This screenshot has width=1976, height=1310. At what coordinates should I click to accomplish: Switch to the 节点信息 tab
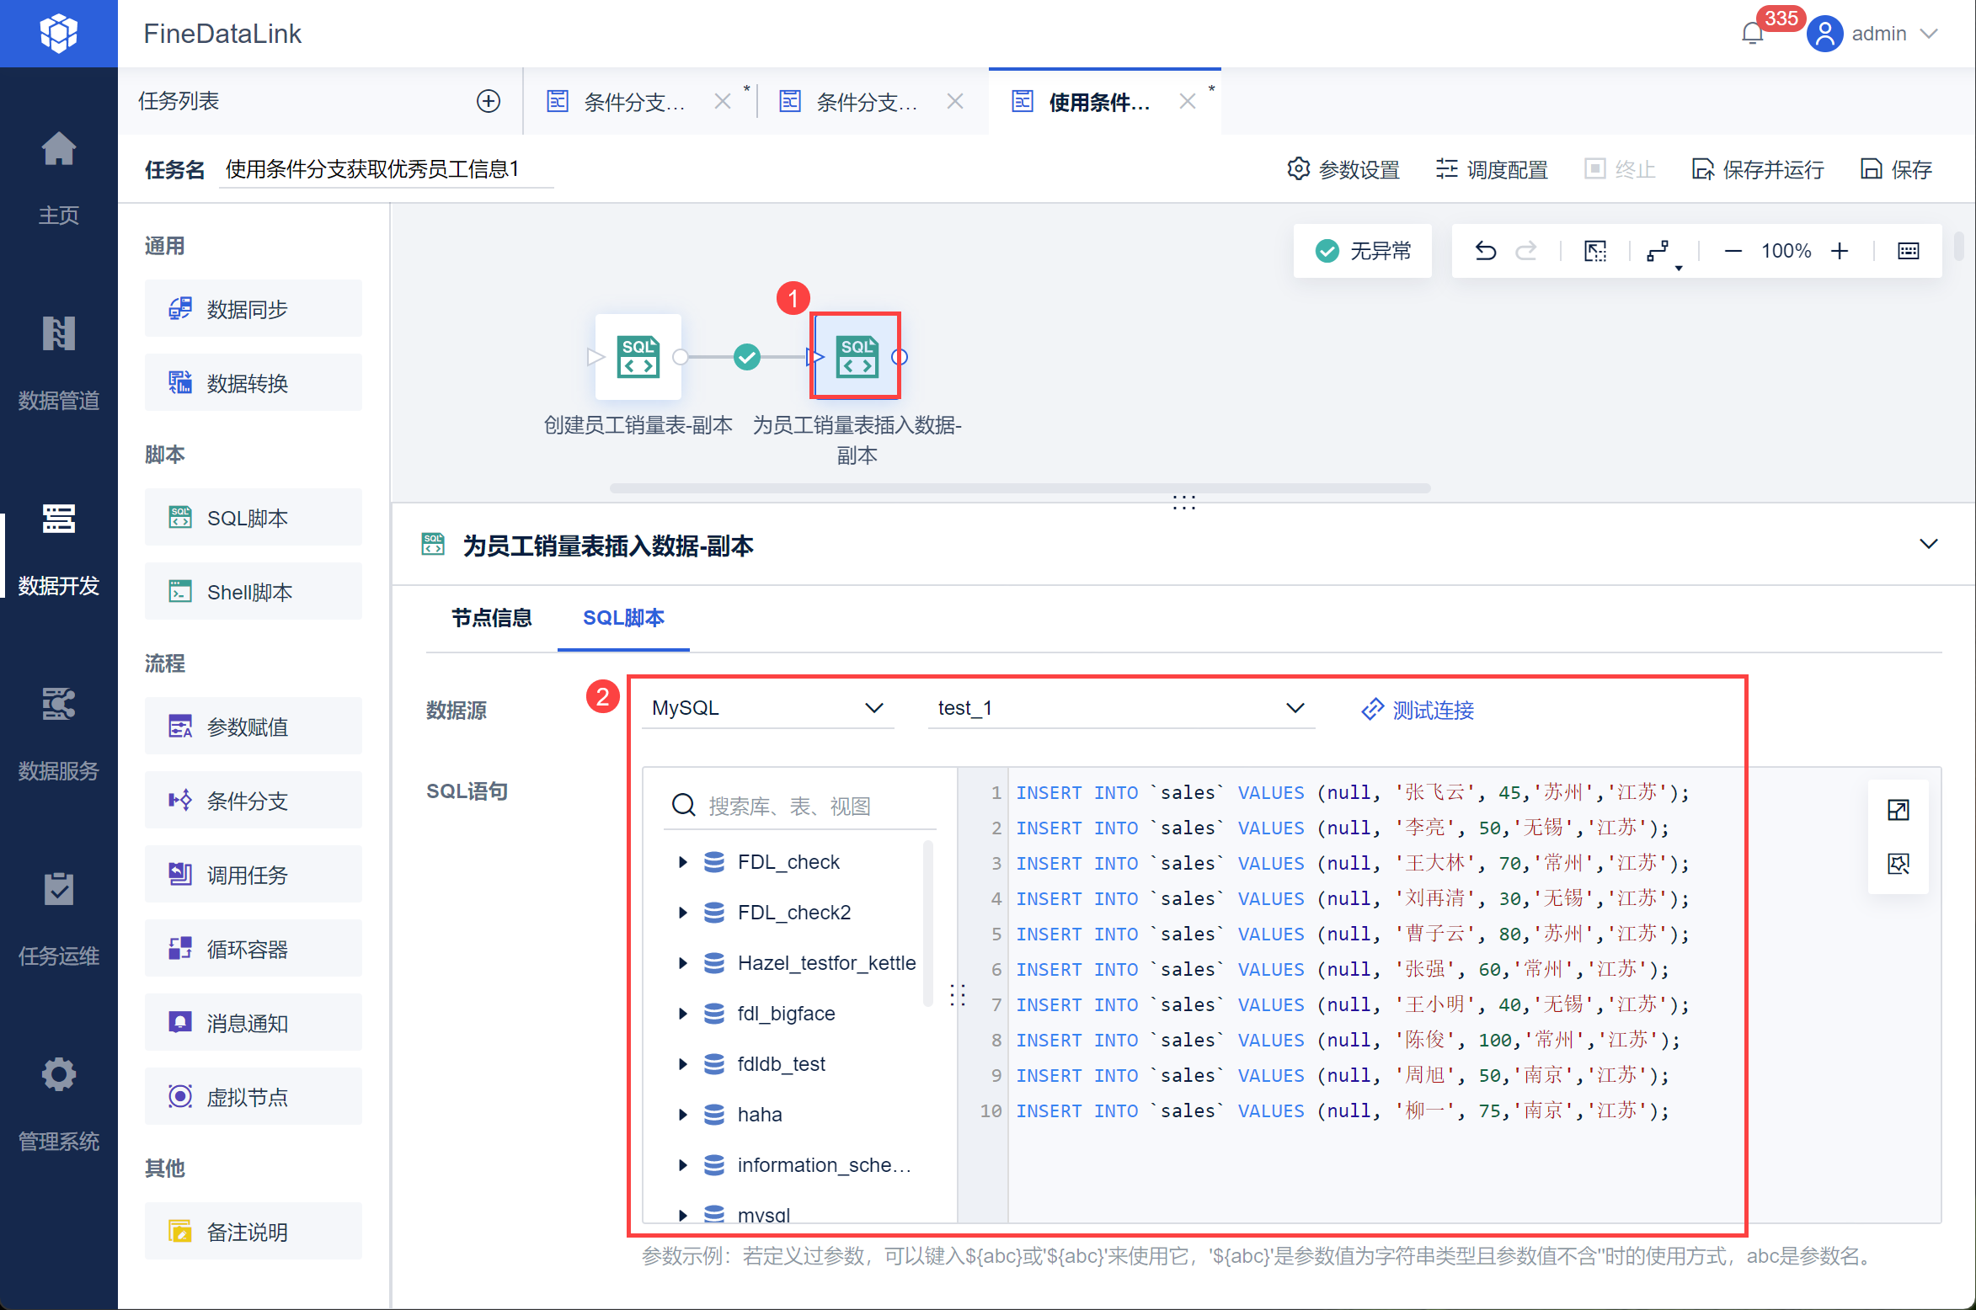click(492, 618)
